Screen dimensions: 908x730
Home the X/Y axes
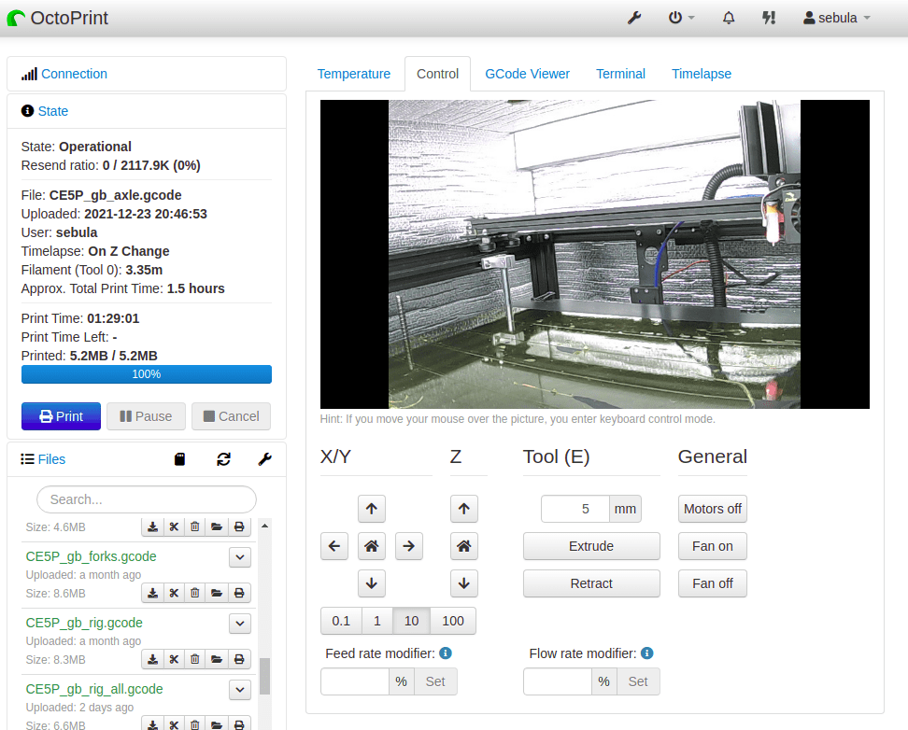[372, 546]
